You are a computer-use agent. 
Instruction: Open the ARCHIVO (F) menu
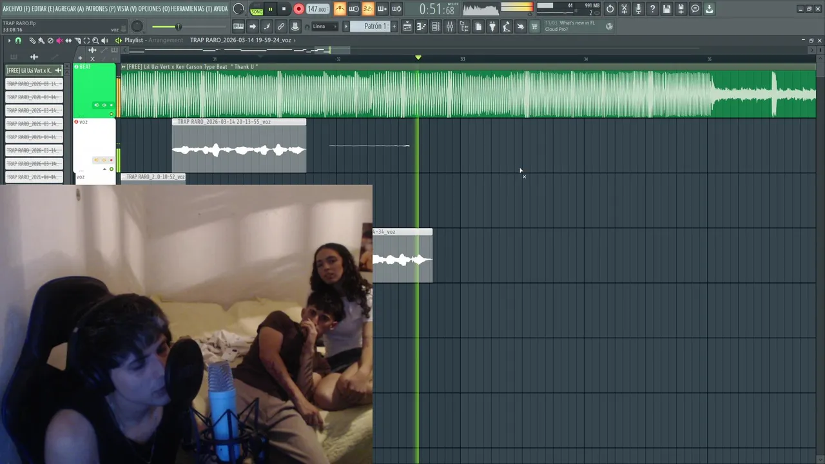tap(16, 8)
